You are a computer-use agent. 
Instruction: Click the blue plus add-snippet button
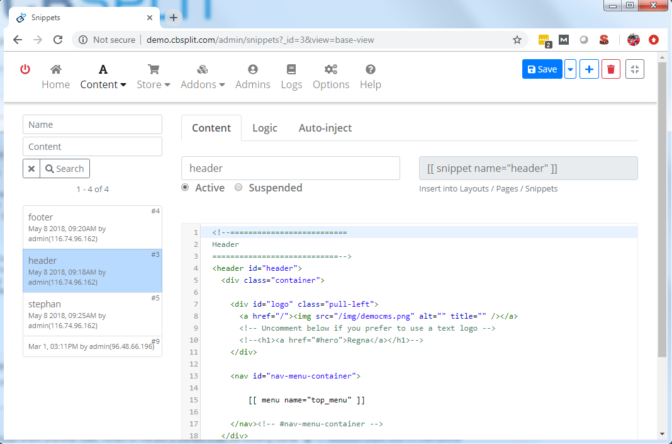pyautogui.click(x=589, y=69)
